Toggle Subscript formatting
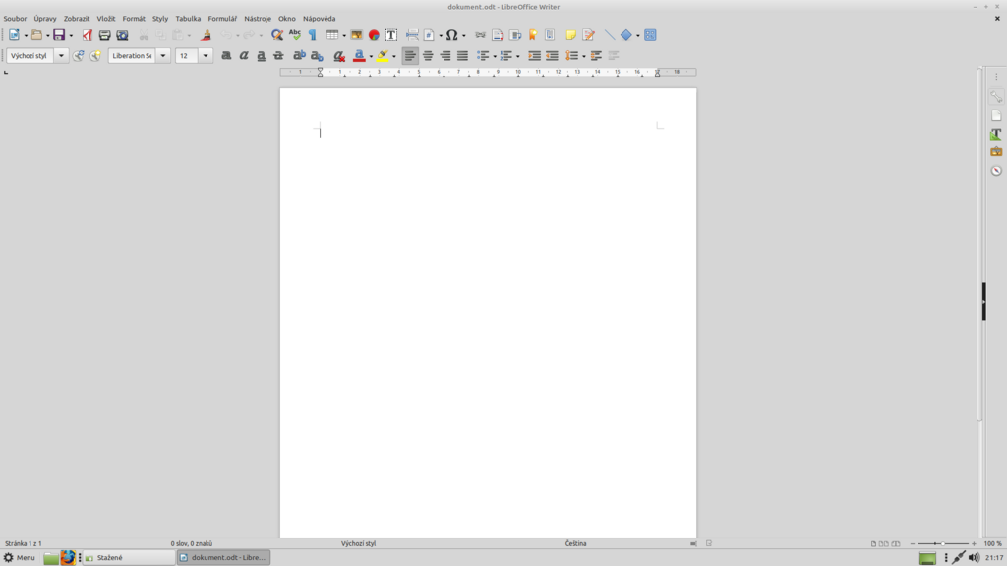The height and width of the screenshot is (566, 1007). [317, 56]
